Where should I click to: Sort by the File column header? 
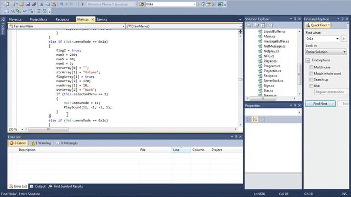[x=143, y=150]
